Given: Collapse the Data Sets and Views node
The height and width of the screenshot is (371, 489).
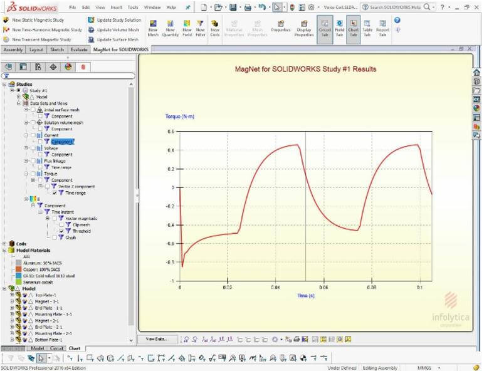Looking at the screenshot, I should point(19,103).
